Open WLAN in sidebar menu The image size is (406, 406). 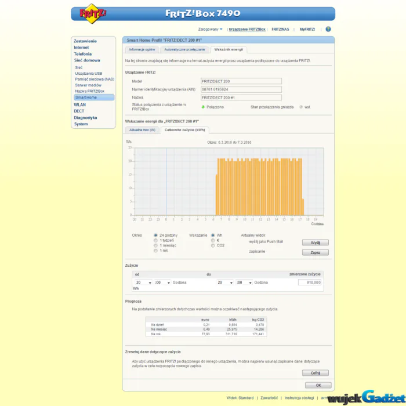(80, 105)
